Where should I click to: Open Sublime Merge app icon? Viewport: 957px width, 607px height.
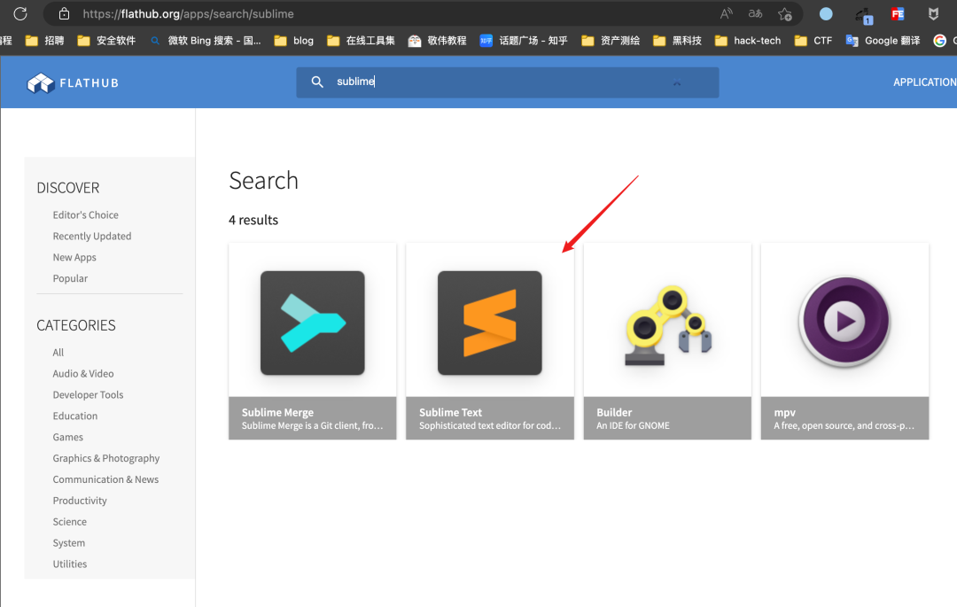click(x=313, y=323)
